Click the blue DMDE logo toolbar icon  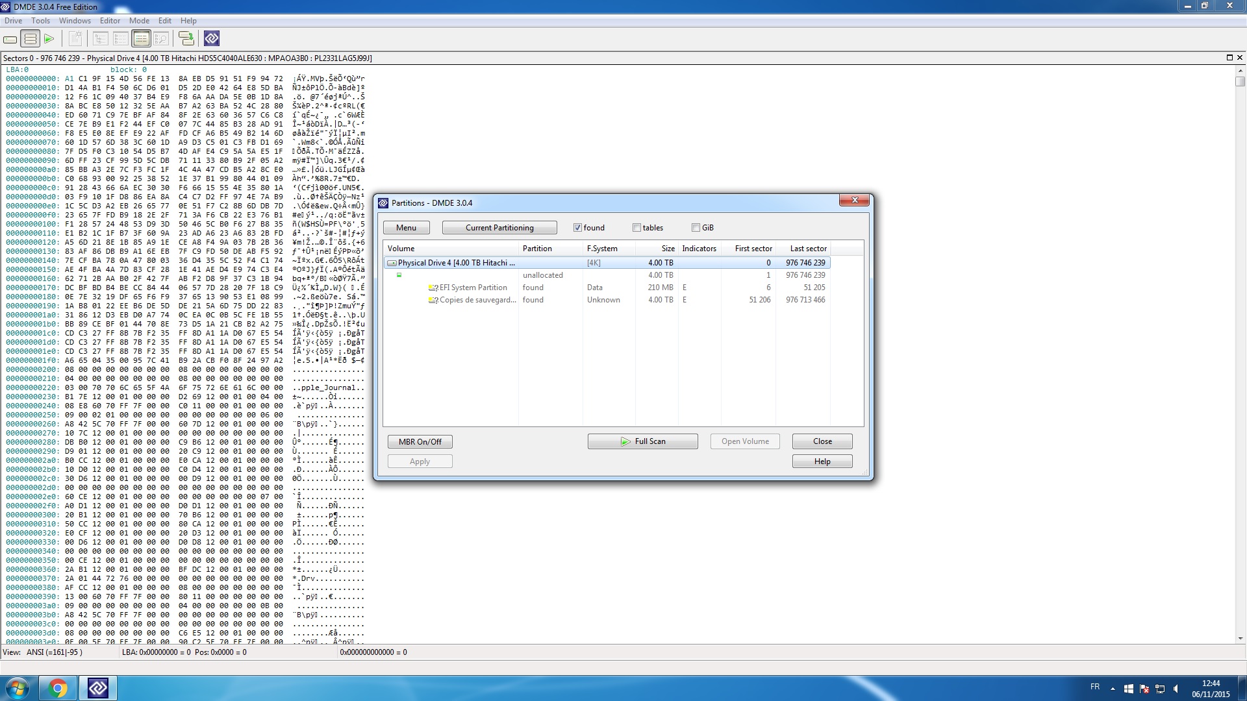pos(212,39)
